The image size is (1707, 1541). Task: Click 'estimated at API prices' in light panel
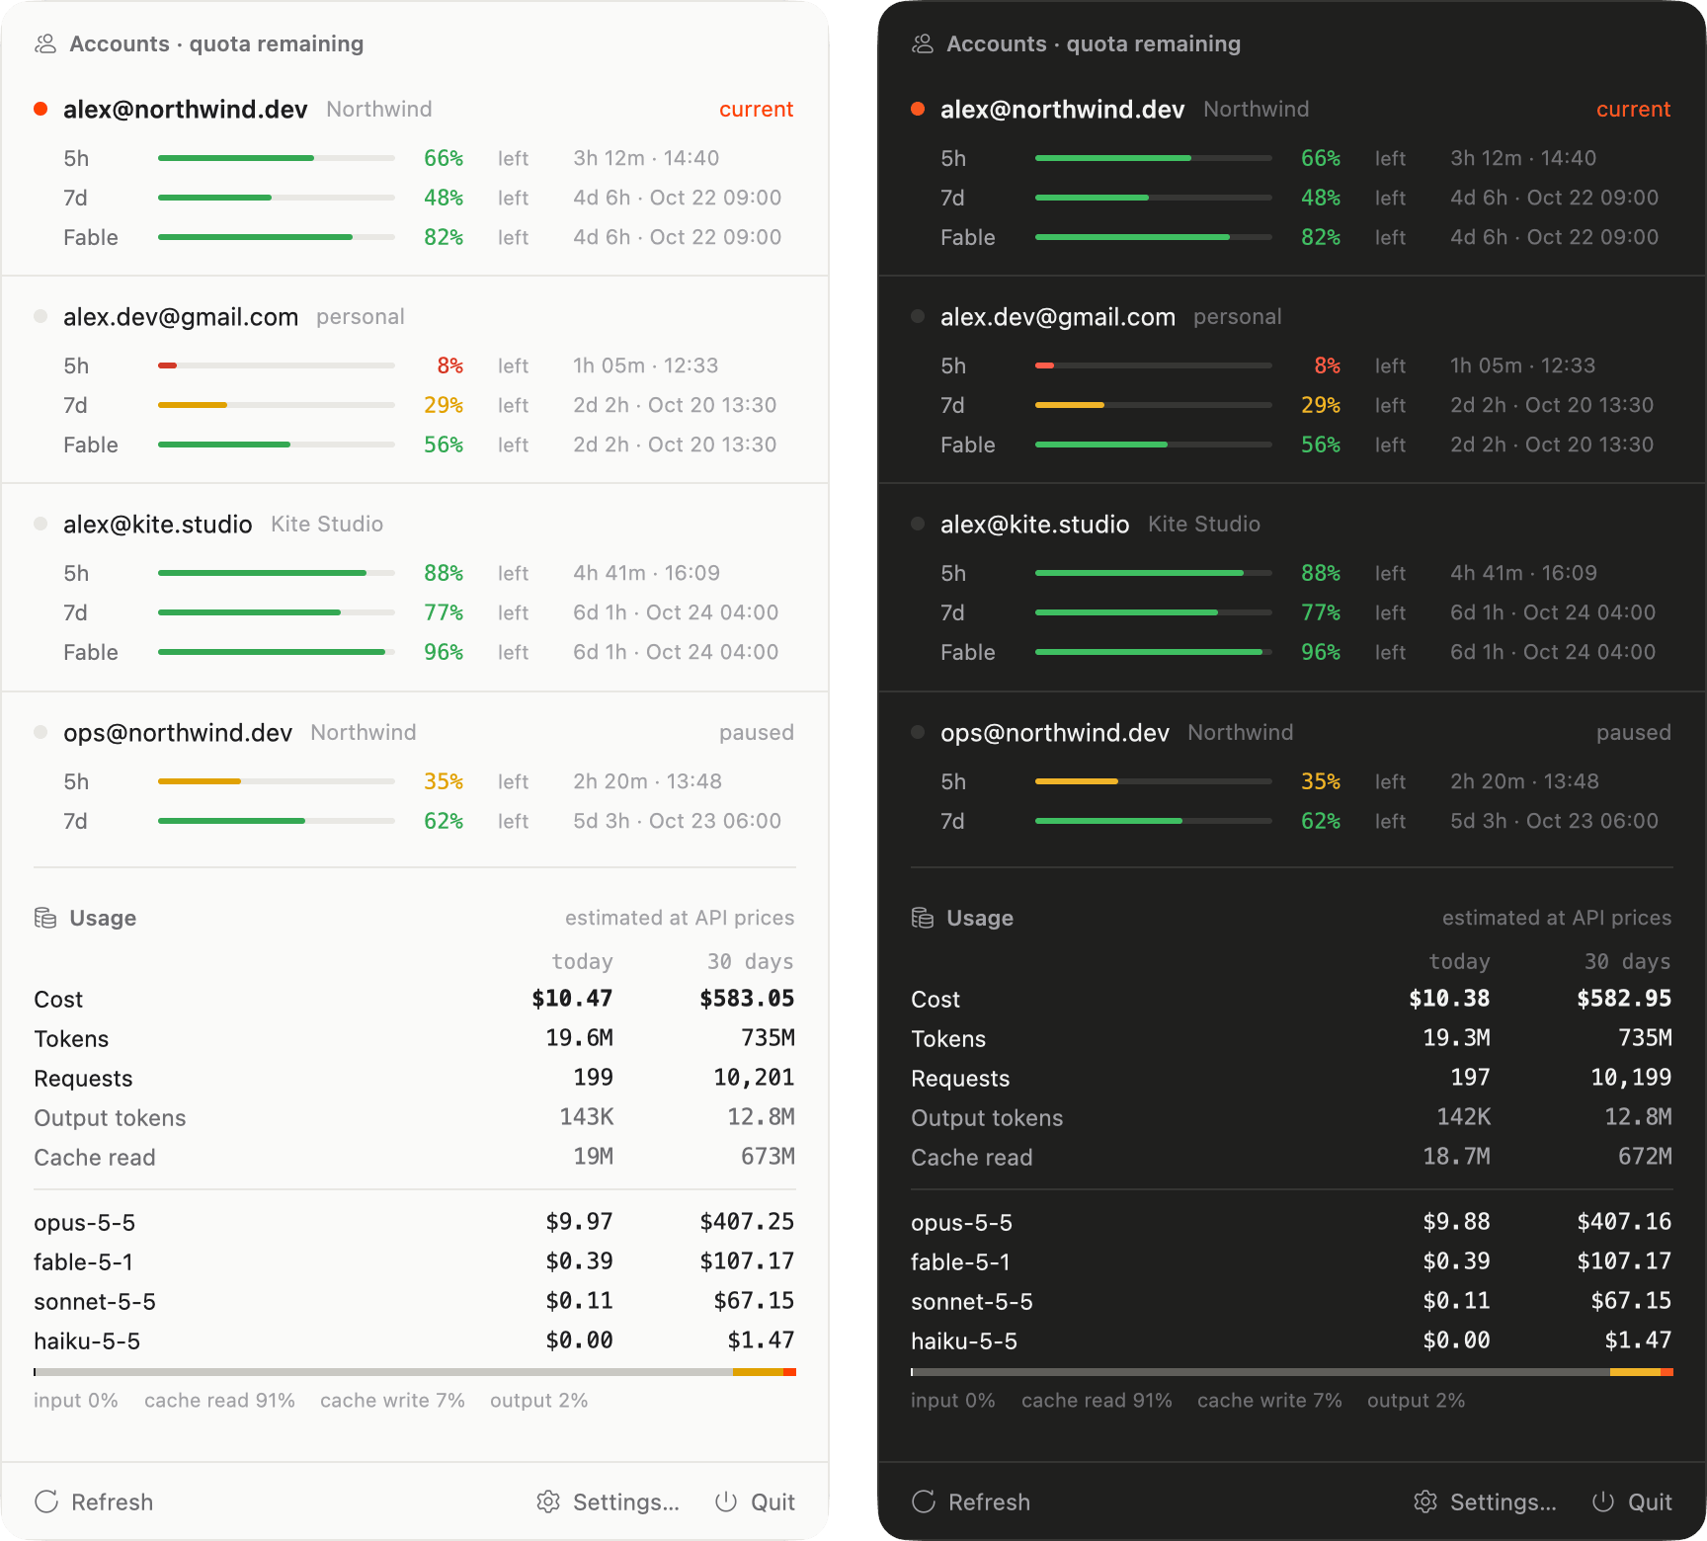[x=680, y=918]
